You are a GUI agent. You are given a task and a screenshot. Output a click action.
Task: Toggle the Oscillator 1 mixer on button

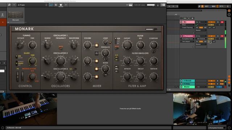point(96,45)
